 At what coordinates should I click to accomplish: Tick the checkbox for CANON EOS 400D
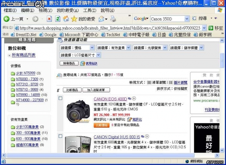60,98
